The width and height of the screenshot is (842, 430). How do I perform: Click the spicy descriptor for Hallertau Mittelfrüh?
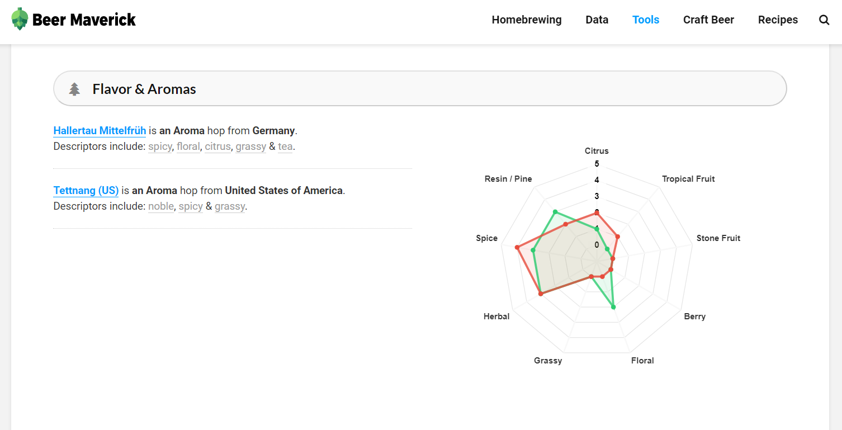[x=160, y=146]
